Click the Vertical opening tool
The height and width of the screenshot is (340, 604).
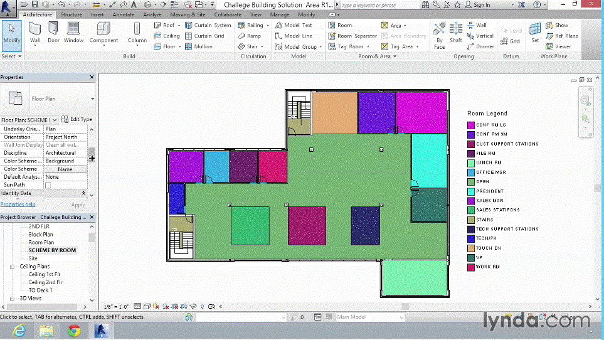tap(480, 36)
